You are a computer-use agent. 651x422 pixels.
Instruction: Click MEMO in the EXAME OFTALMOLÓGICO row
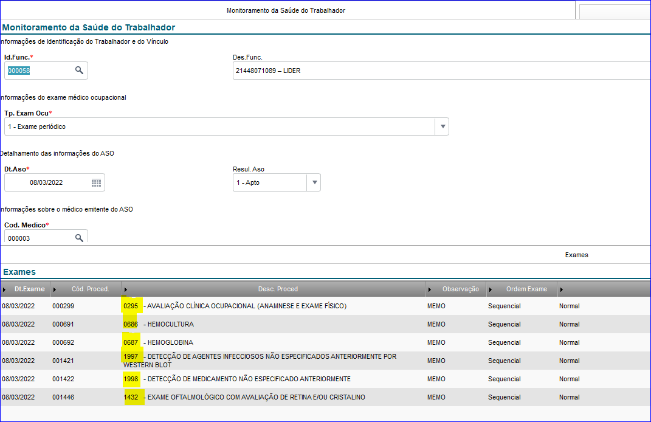click(436, 398)
